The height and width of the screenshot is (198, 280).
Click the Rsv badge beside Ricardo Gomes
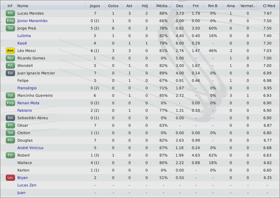click(10, 58)
